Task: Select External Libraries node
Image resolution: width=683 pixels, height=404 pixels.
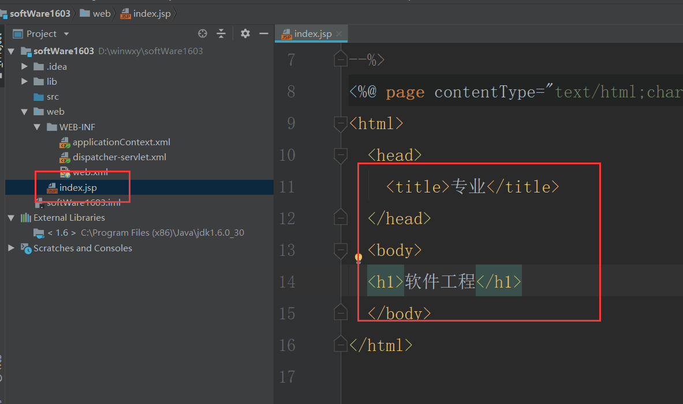Action: click(69, 217)
